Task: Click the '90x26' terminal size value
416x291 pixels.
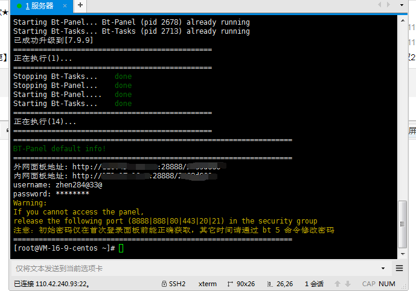Action: click(246, 284)
